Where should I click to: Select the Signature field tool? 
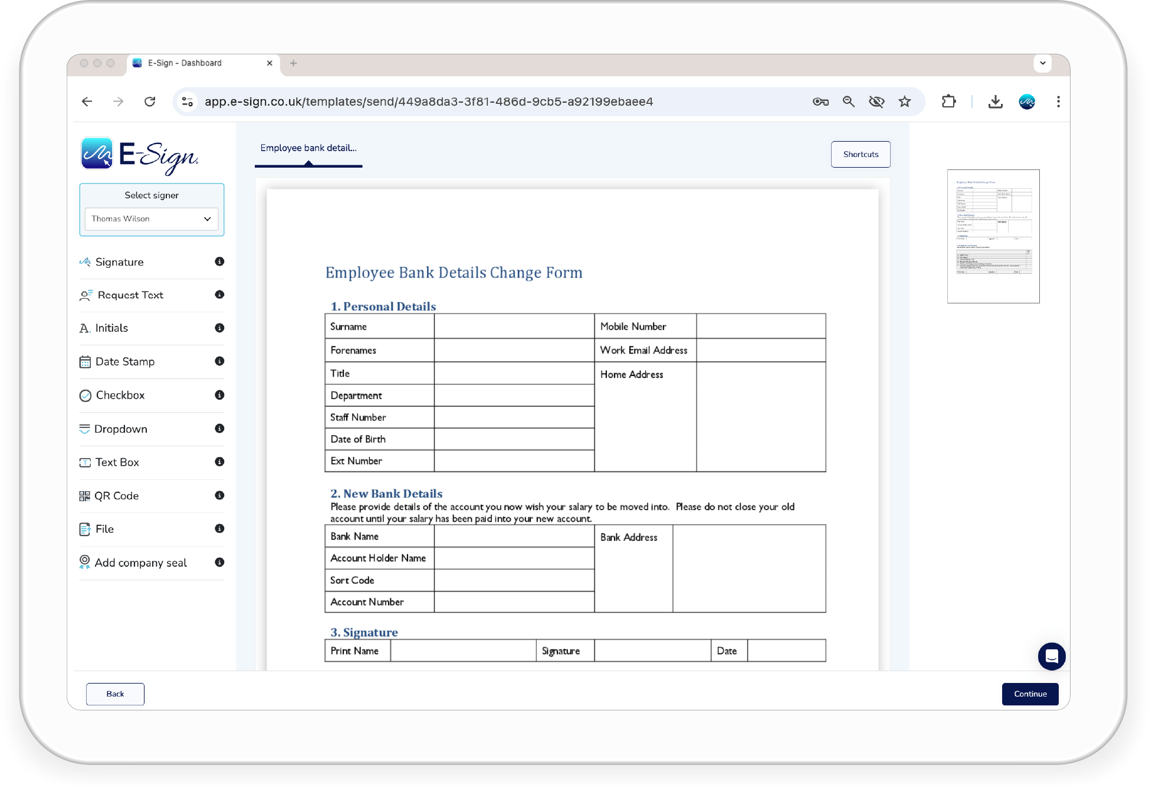[x=119, y=262]
